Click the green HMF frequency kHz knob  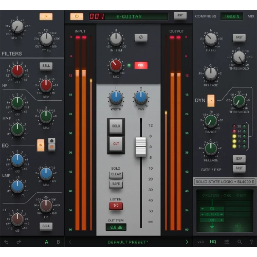coord(46,116)
